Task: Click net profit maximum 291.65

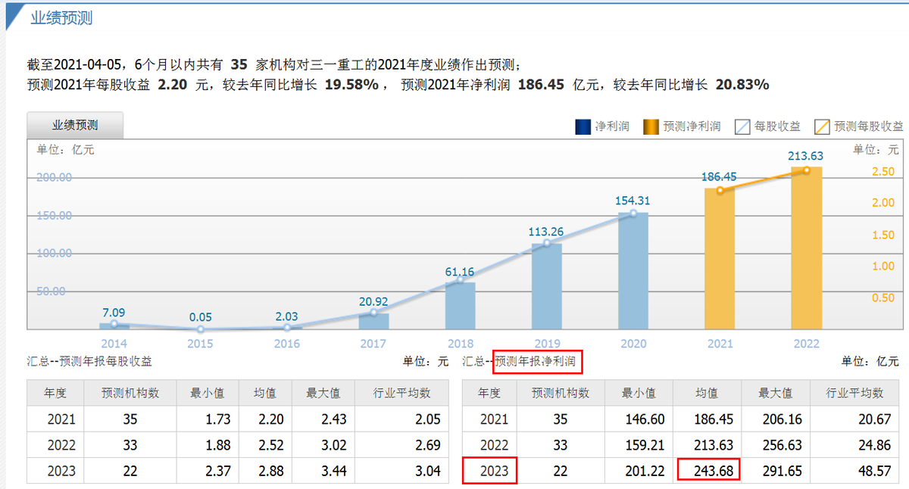Action: [x=782, y=471]
